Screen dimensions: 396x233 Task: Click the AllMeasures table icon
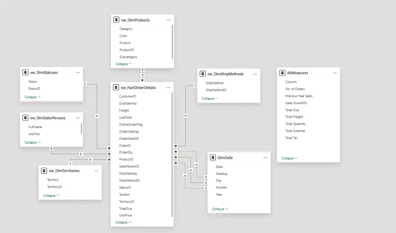(282, 73)
